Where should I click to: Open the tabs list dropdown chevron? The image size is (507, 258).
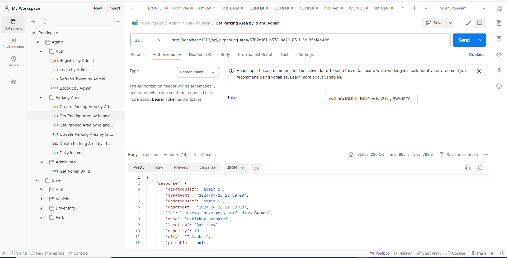click(426, 8)
